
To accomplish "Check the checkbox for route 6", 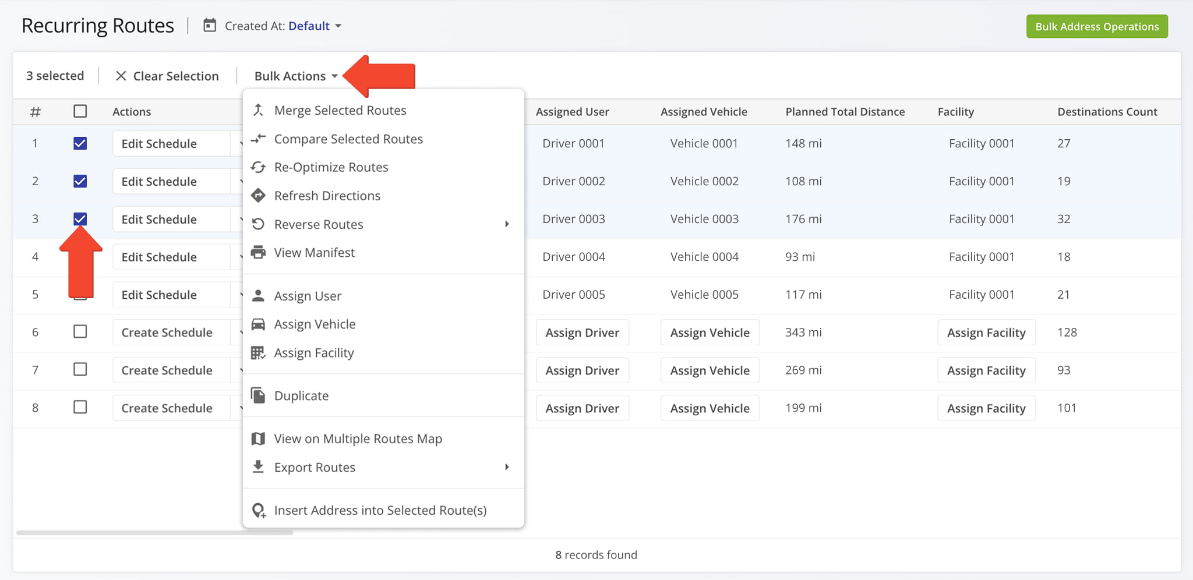I will point(80,332).
